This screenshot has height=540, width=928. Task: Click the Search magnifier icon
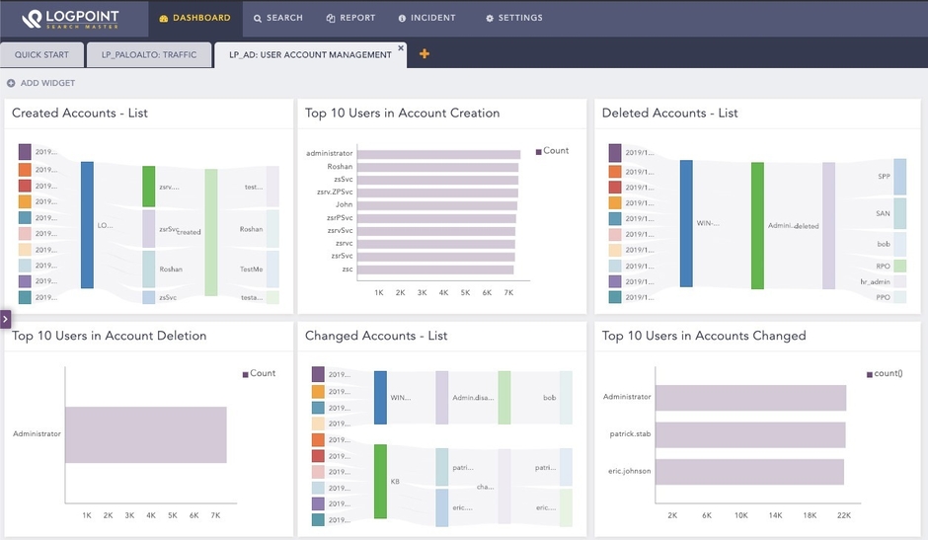click(x=258, y=18)
